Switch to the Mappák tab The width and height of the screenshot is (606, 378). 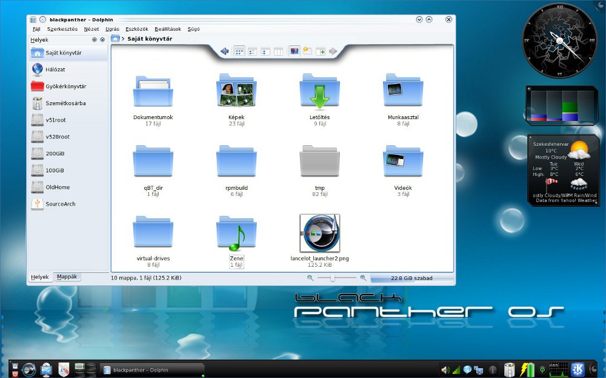(x=67, y=276)
